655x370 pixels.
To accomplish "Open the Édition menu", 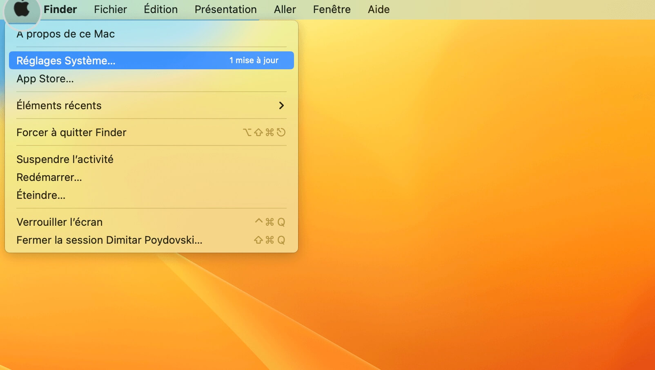I will (160, 9).
